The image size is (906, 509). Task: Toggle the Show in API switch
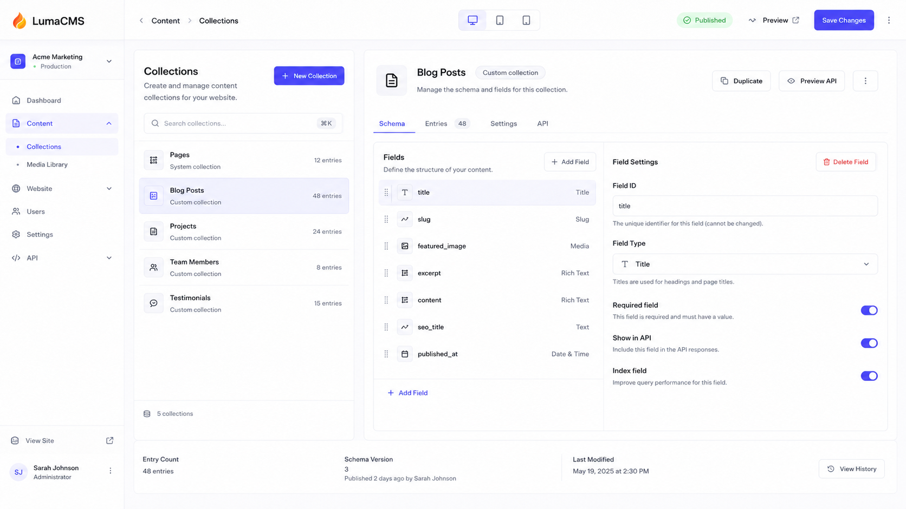coord(869,343)
